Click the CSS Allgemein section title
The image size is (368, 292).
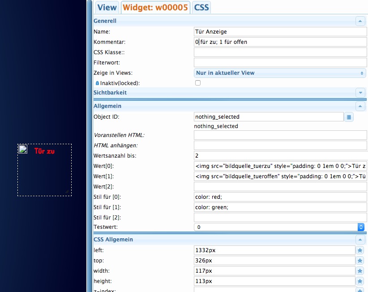tap(113, 240)
